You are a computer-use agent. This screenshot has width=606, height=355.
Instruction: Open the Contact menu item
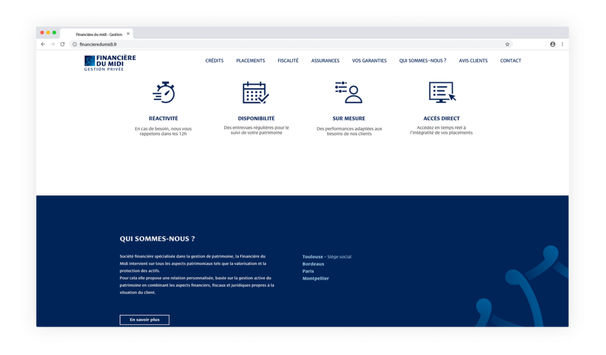click(x=511, y=61)
